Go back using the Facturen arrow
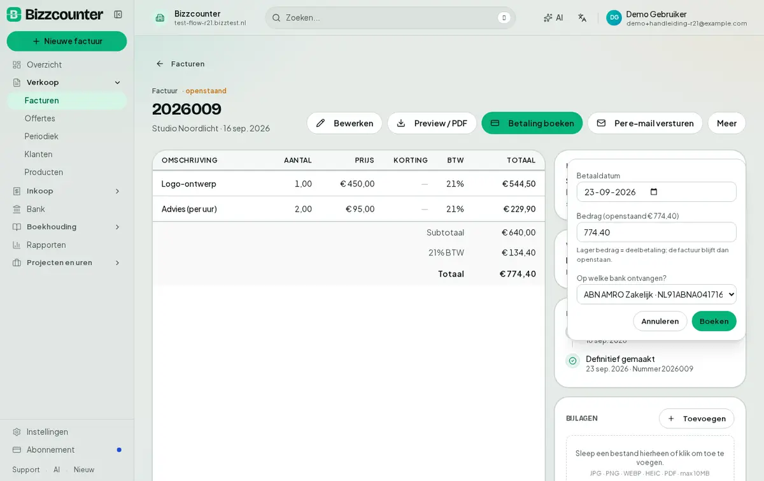 (160, 64)
